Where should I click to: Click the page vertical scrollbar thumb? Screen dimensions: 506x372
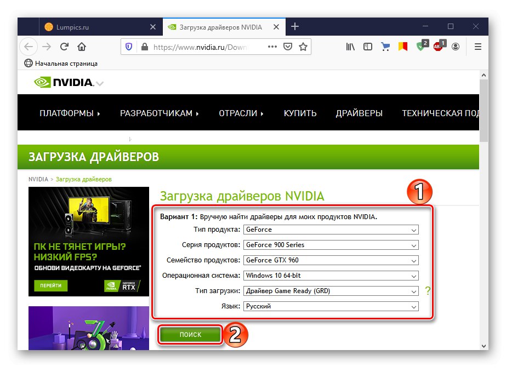click(484, 110)
